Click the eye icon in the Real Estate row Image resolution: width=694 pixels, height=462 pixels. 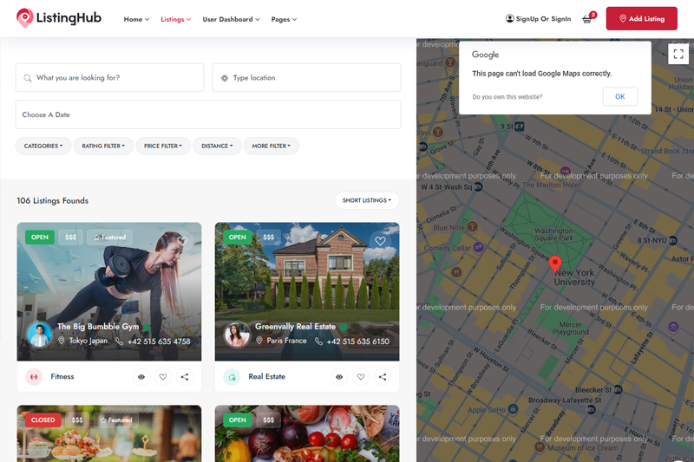[x=339, y=377]
